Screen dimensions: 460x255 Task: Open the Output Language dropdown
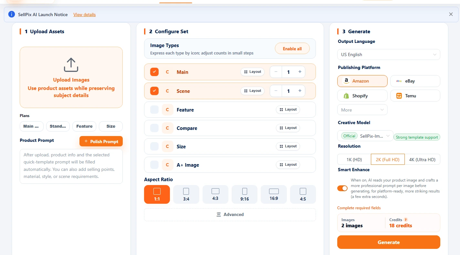389,54
